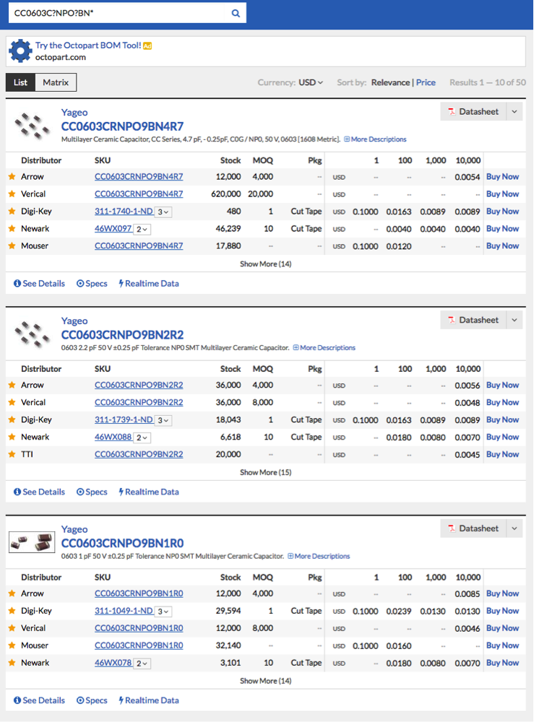
Task: Click Yageo manufacturer link above CC0603CRNPO9BN2R2
Action: (x=74, y=321)
